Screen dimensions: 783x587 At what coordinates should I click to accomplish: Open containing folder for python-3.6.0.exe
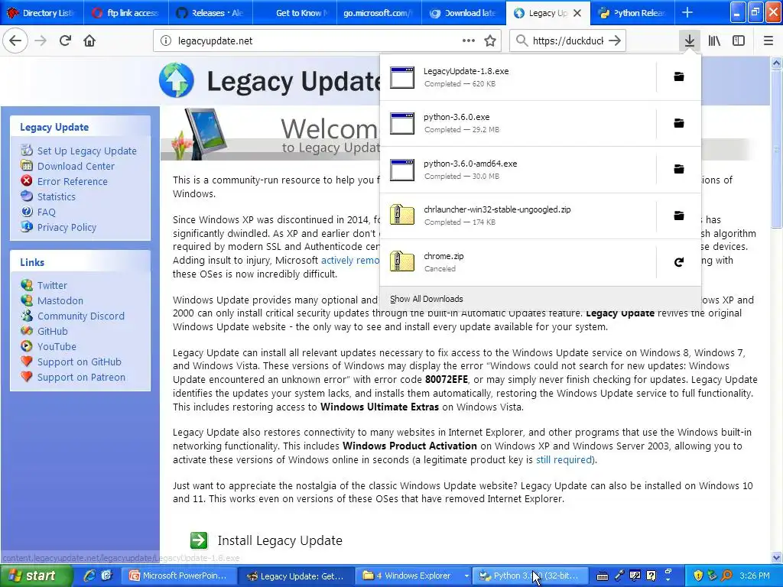tap(679, 123)
